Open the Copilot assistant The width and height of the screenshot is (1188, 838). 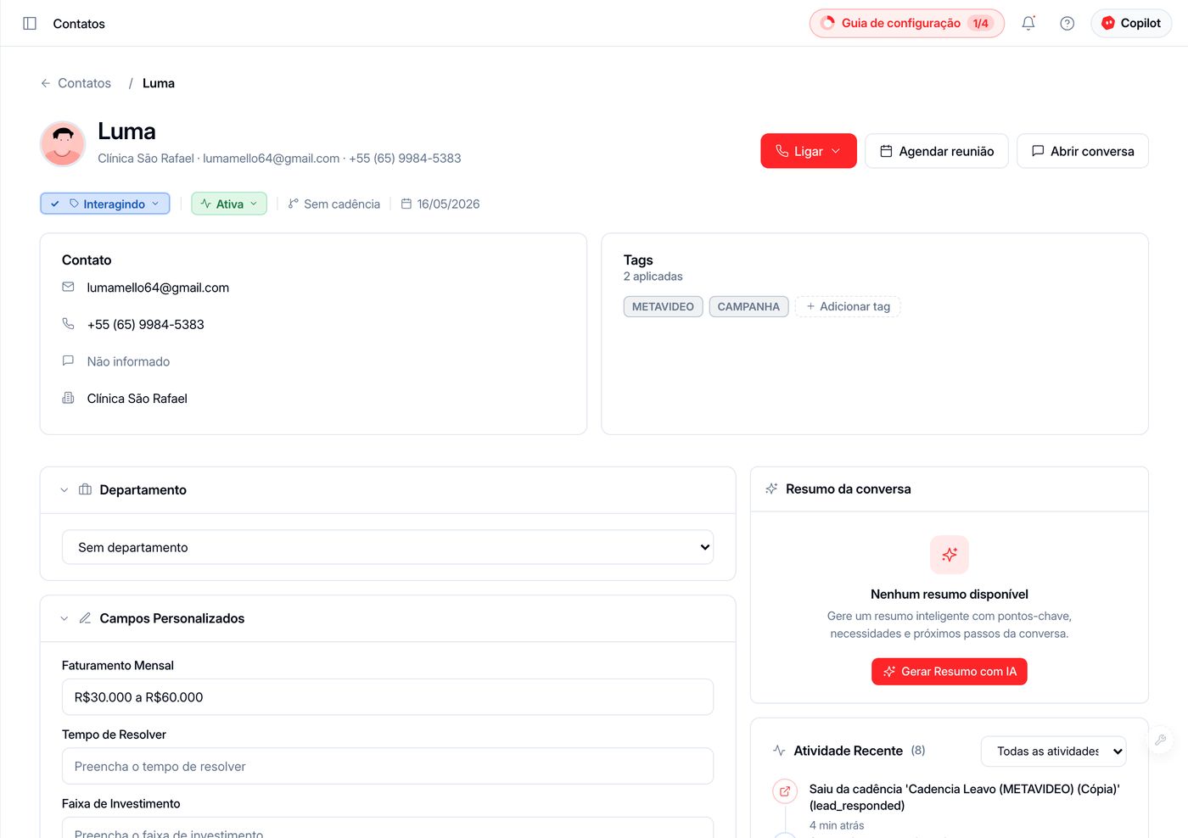1131,24
